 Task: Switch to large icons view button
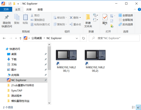(139, 107)
